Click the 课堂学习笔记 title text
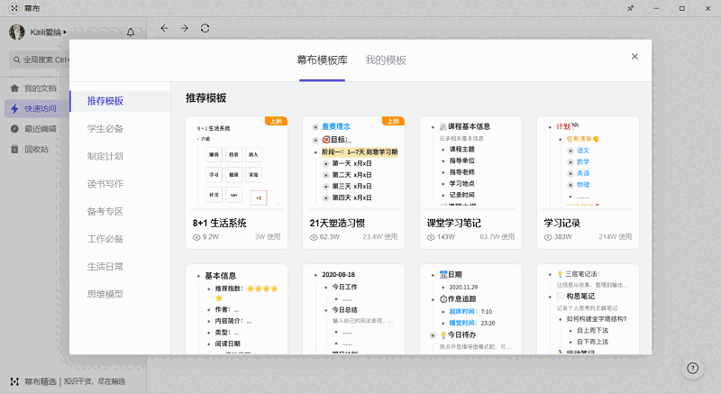This screenshot has height=394, width=721. [454, 223]
